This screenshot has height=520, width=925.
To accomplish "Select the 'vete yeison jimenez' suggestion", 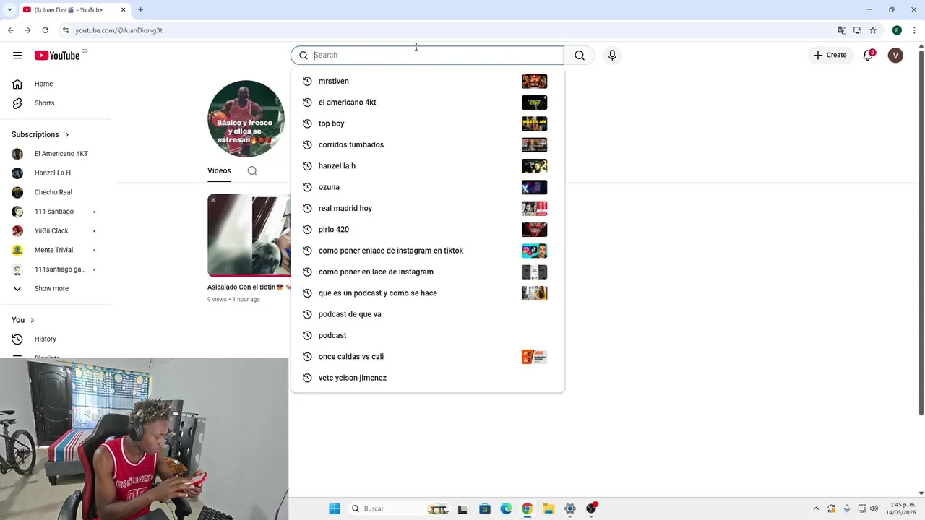I will (427, 378).
